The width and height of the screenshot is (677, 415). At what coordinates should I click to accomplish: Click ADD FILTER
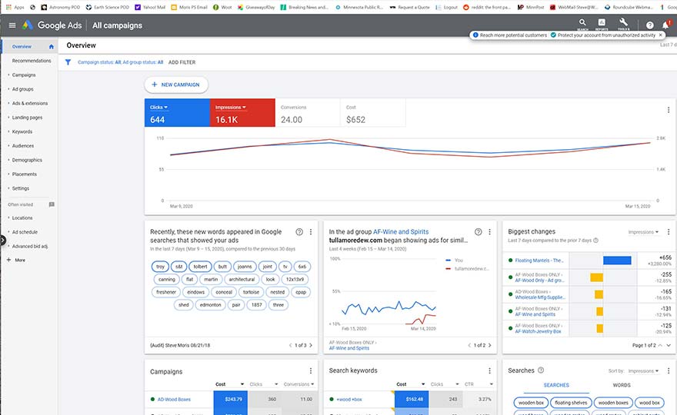point(182,62)
